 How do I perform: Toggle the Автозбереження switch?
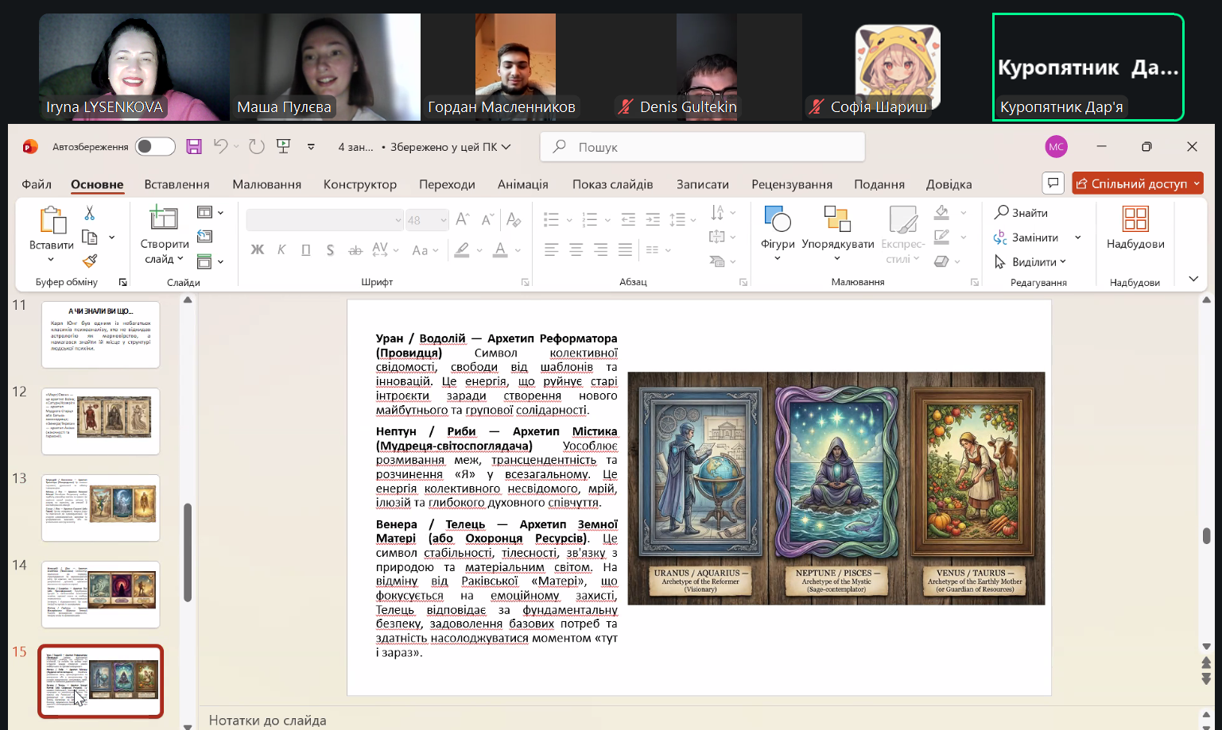[x=155, y=147]
